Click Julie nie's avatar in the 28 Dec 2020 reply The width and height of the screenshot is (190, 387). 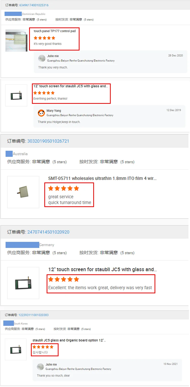(42, 58)
